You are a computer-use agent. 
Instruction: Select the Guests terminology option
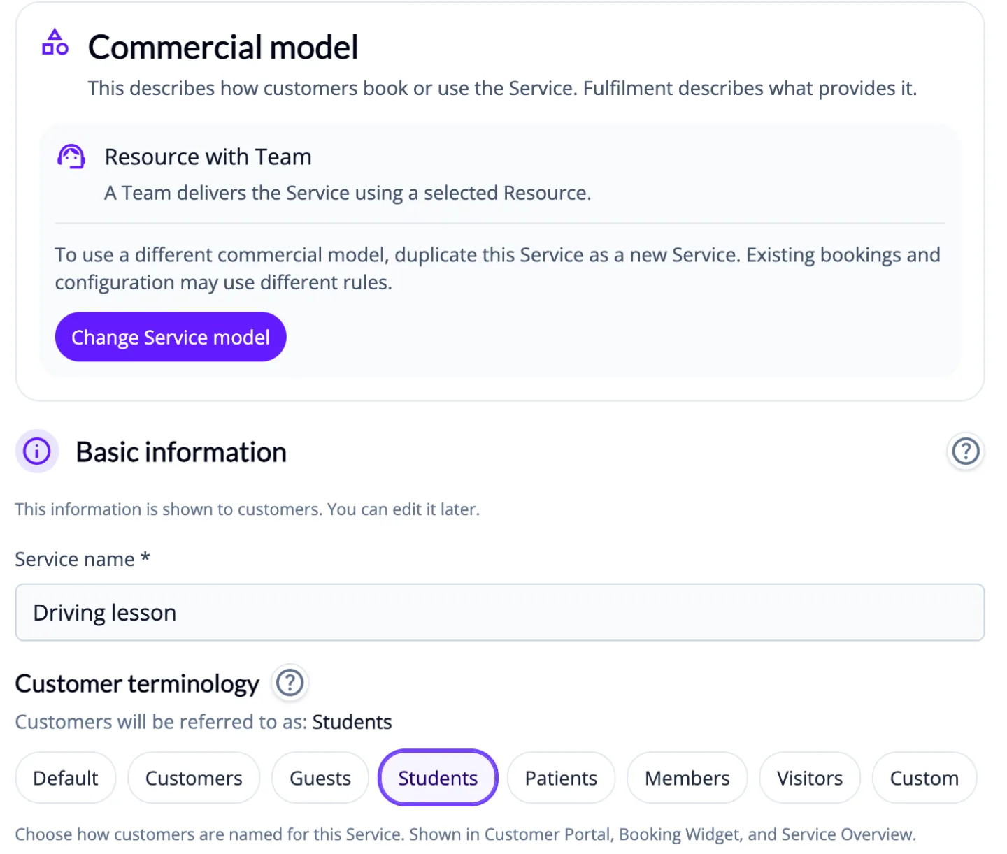320,778
